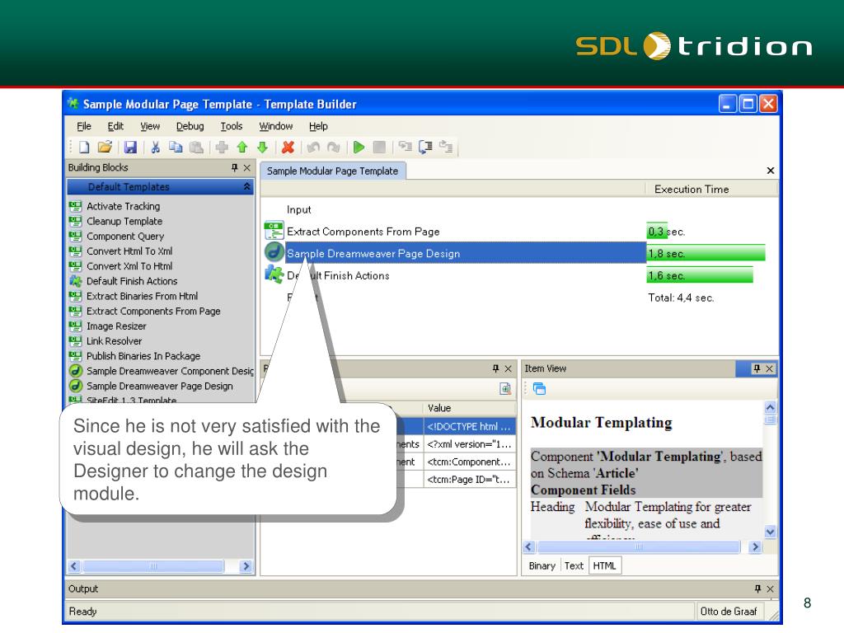Select the Extract Components From Page template row

363,232
